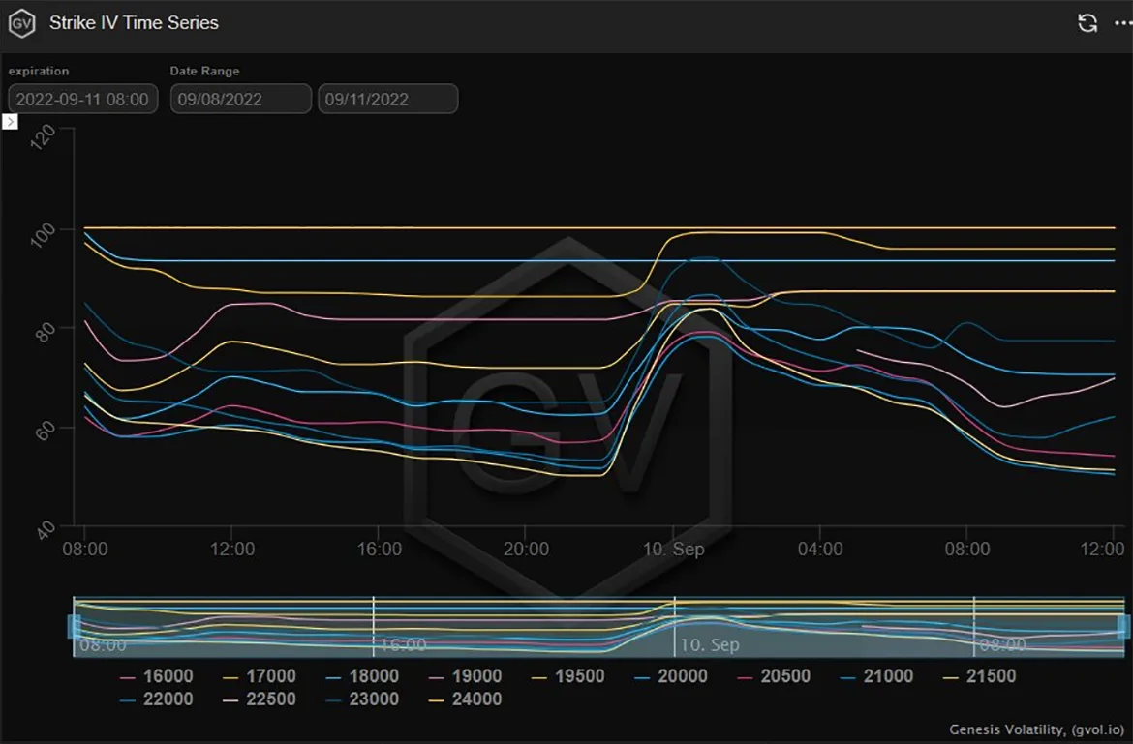Toggle the 20500 strike series in legend
The image size is (1133, 744).
773,676
